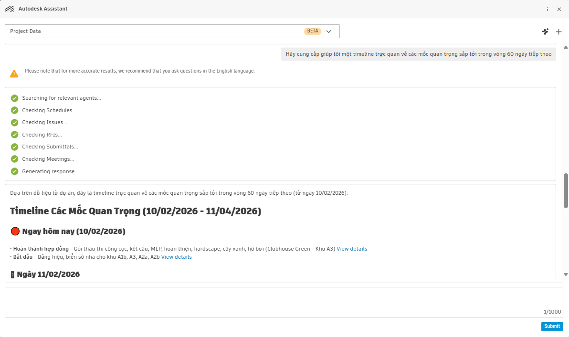Click the 'Searching for relevant agents...' text
This screenshot has height=337, width=569.
62,98
